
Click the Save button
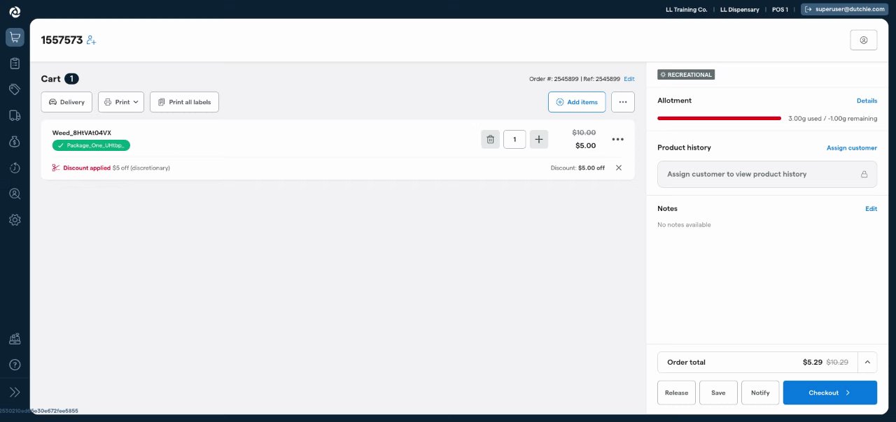718,393
